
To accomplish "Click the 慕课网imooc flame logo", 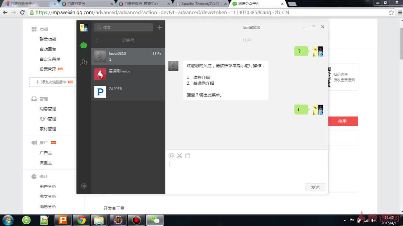I will (x=100, y=74).
